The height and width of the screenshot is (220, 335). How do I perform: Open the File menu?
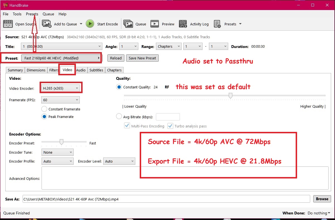[6, 14]
